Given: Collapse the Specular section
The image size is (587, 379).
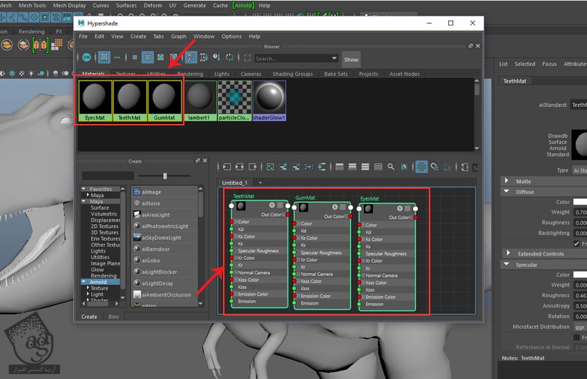Looking at the screenshot, I should [506, 265].
